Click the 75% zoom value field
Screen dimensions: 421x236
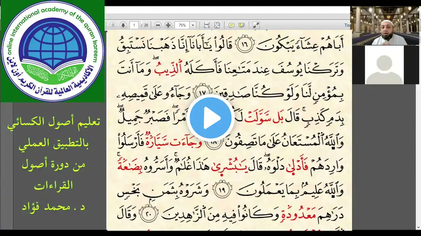(x=182, y=25)
